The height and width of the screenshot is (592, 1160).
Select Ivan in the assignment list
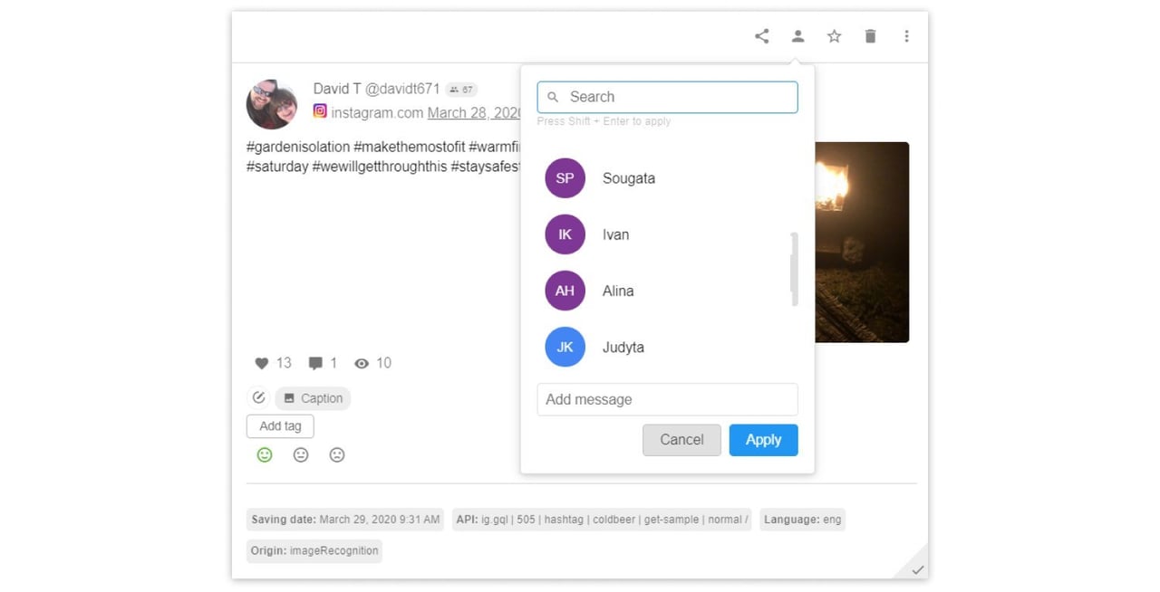(615, 234)
